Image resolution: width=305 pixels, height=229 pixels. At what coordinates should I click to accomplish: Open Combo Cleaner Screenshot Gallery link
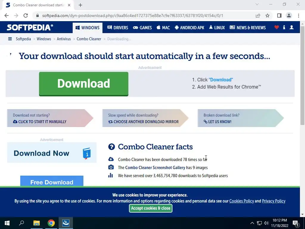tap(155, 168)
